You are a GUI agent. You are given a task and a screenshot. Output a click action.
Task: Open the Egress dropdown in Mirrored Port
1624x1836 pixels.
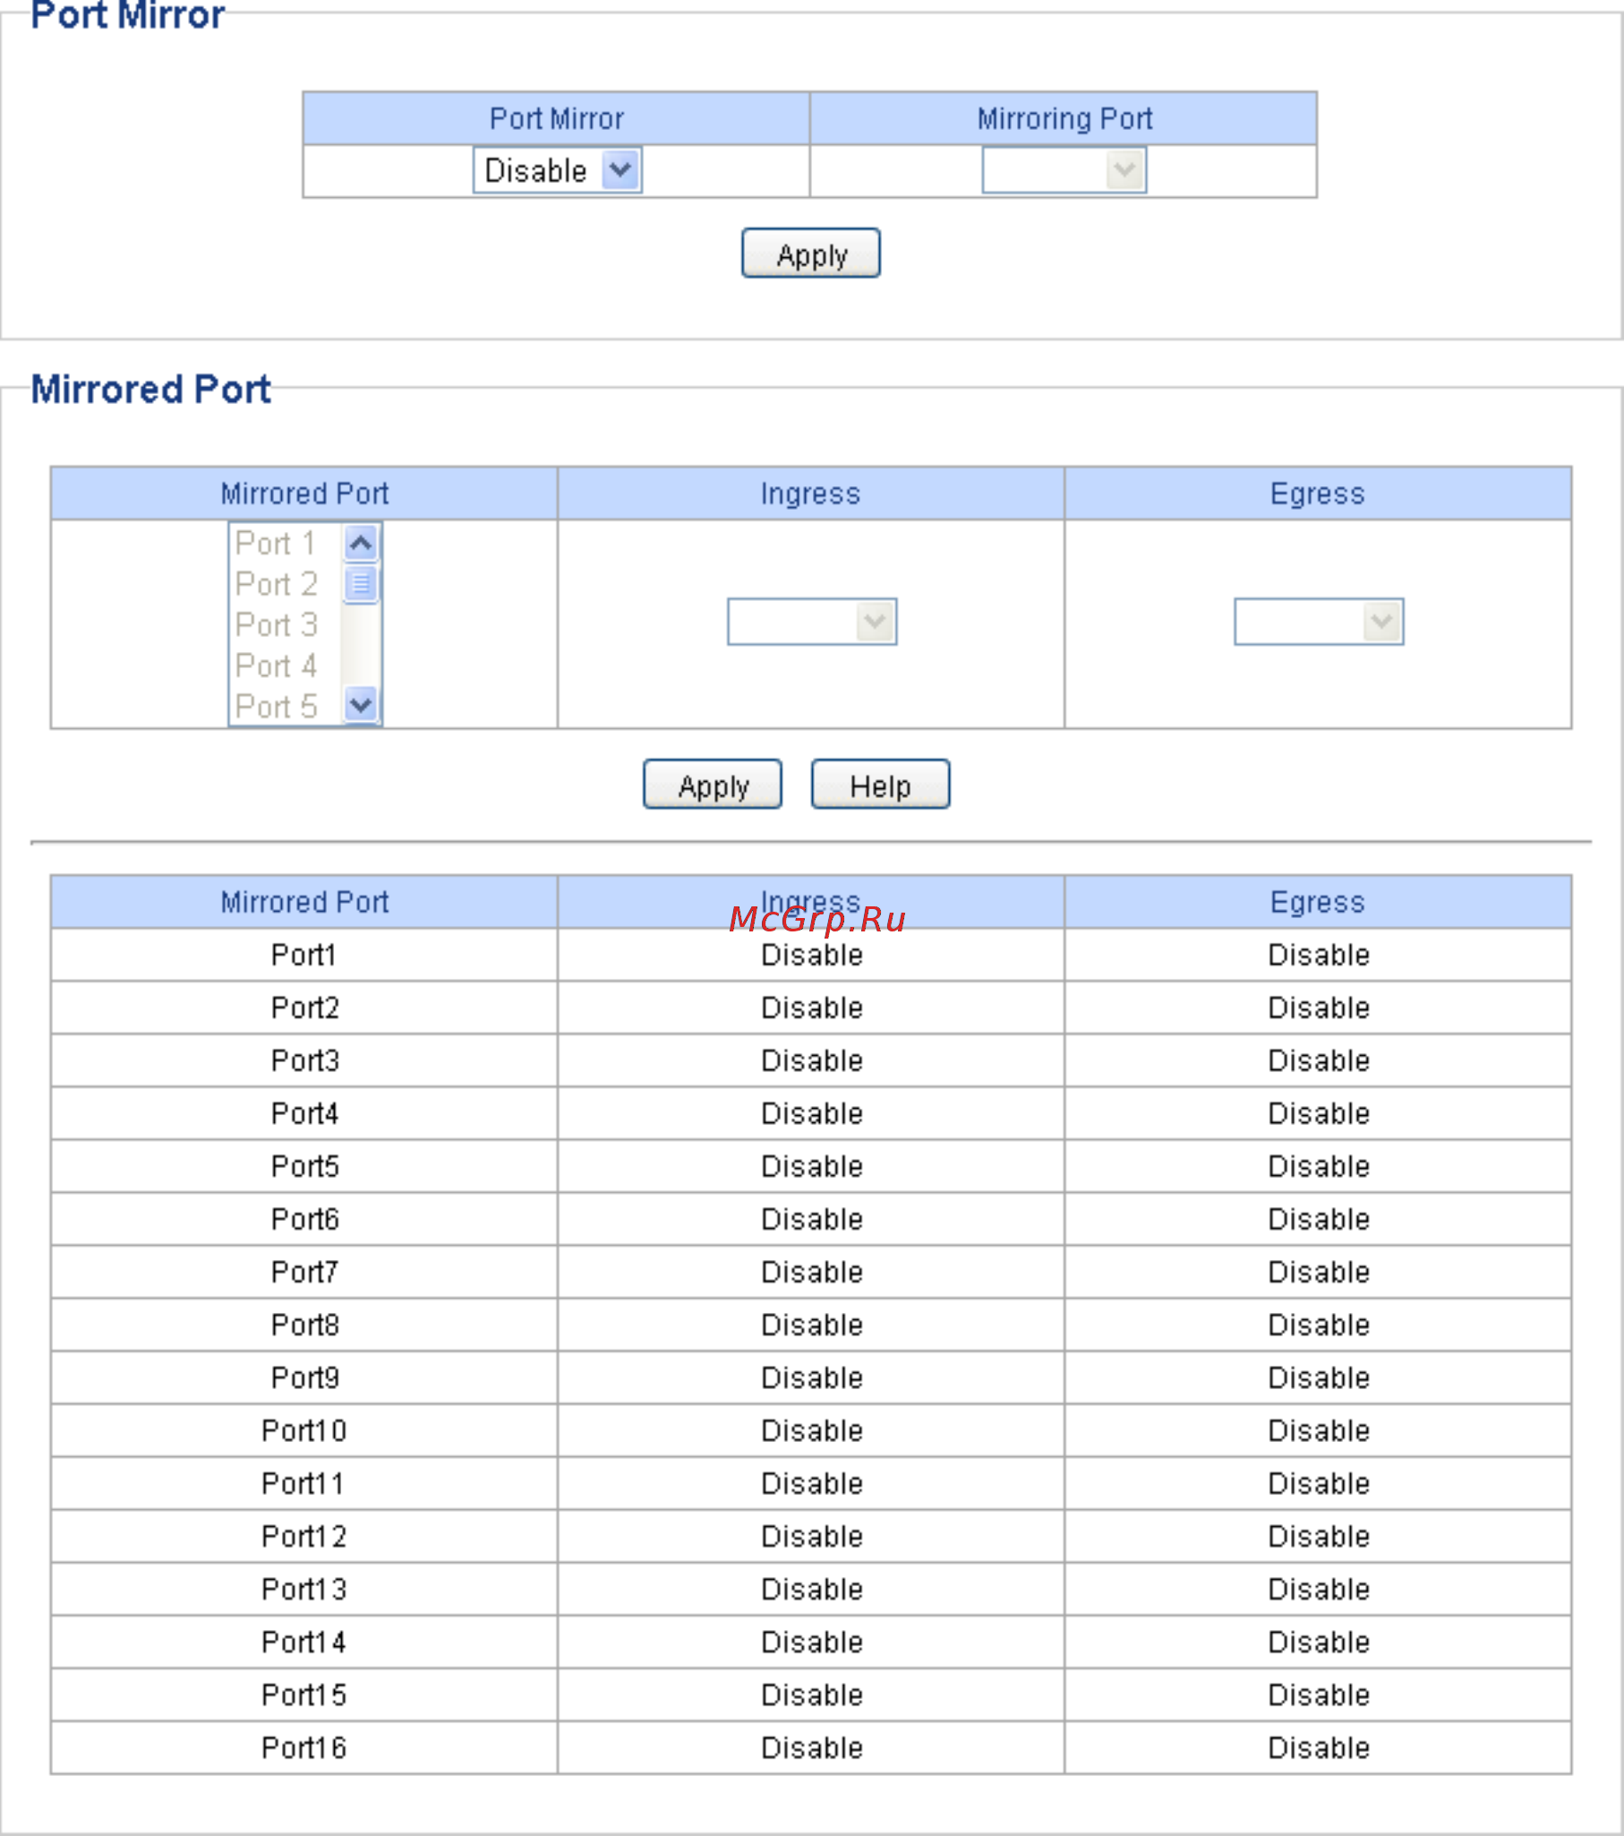pos(1319,622)
